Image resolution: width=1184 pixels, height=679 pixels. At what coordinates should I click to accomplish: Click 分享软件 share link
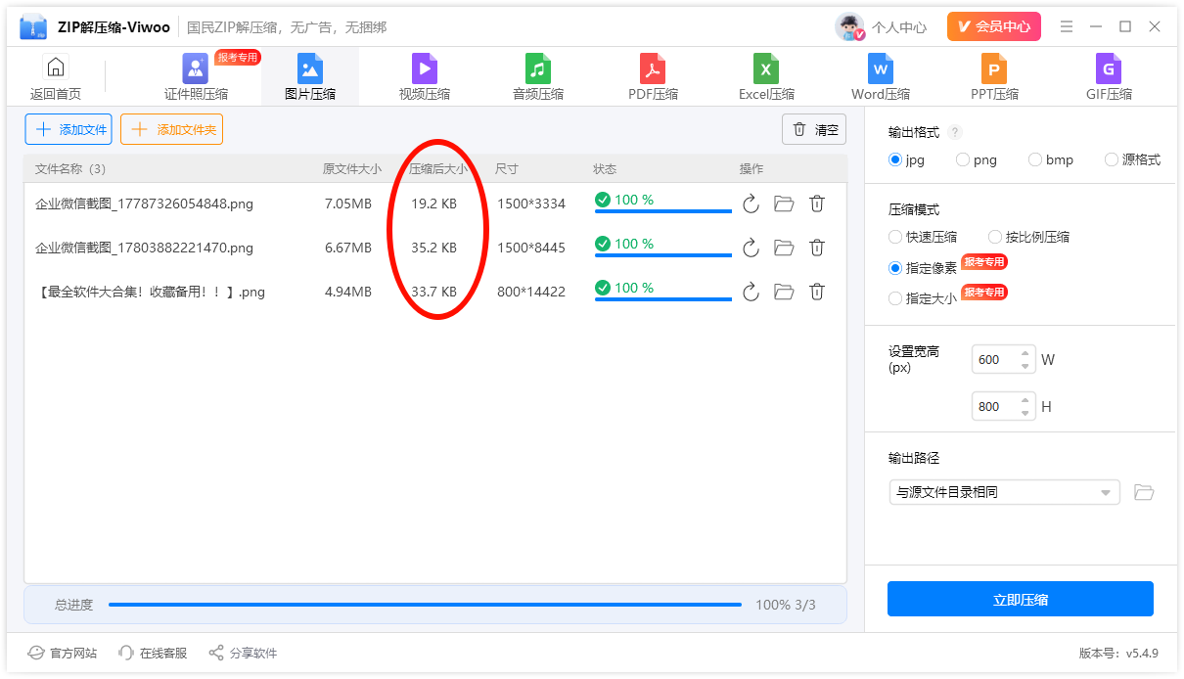pos(243,653)
